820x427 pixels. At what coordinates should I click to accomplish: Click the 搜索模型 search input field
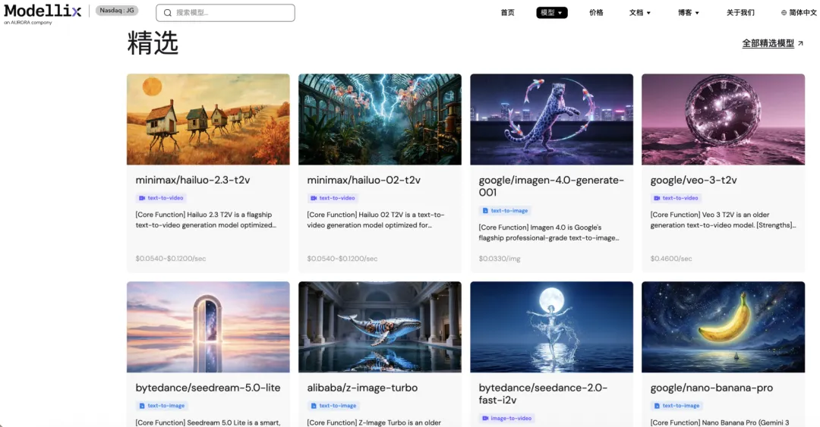pyautogui.click(x=225, y=13)
